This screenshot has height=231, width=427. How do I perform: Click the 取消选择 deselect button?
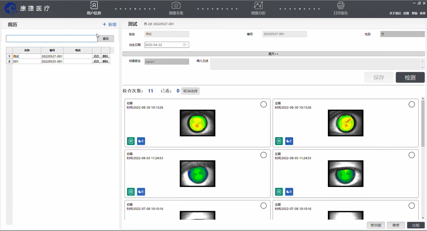(190, 91)
